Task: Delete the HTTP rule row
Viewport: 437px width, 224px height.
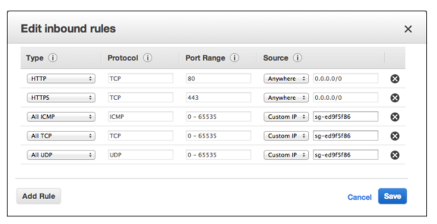Action: pyautogui.click(x=395, y=79)
